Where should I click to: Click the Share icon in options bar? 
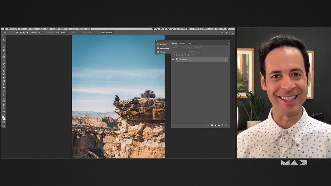pyautogui.click(x=233, y=32)
